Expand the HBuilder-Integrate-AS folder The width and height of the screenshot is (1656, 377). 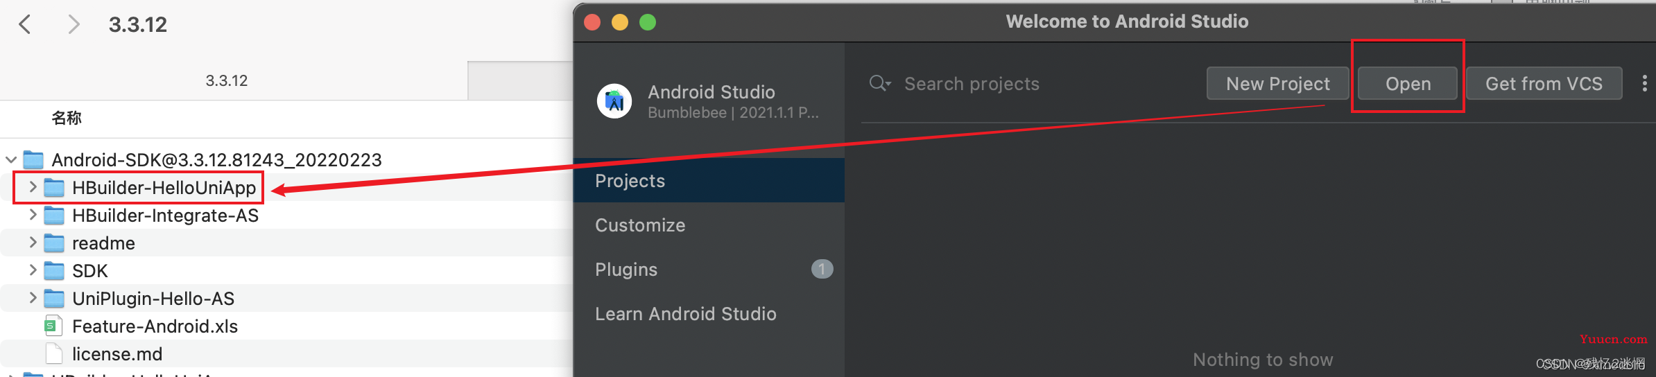point(33,215)
